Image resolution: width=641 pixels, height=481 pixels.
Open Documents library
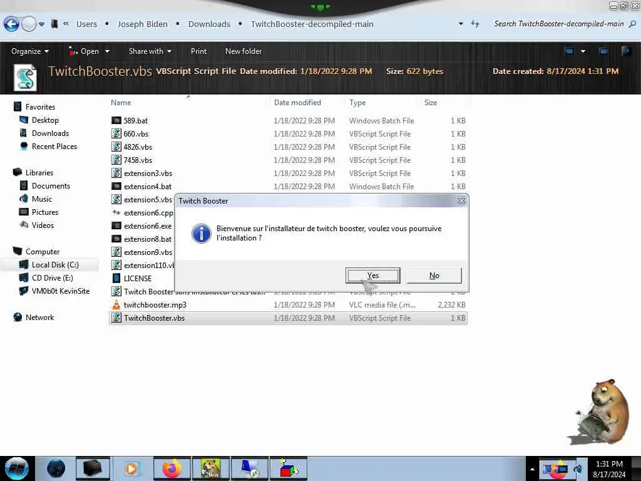tap(51, 185)
